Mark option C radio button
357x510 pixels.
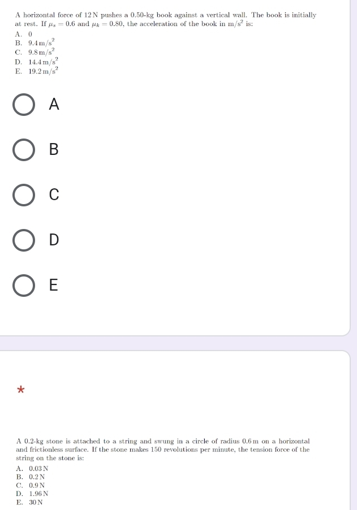(24, 195)
